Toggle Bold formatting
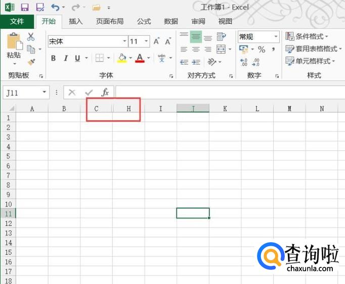Image resolution: width=345 pixels, height=284 pixels. pyautogui.click(x=53, y=58)
